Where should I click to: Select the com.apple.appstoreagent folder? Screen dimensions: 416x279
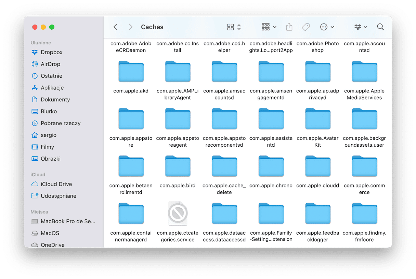click(x=178, y=119)
